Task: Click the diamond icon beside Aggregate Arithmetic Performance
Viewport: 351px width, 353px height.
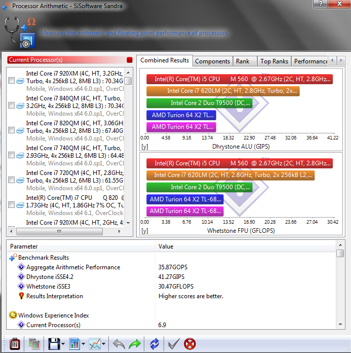Action: click(21, 267)
